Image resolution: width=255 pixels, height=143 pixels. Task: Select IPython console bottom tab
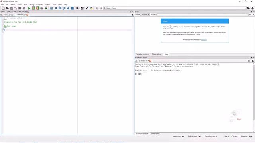pyautogui.click(x=142, y=133)
